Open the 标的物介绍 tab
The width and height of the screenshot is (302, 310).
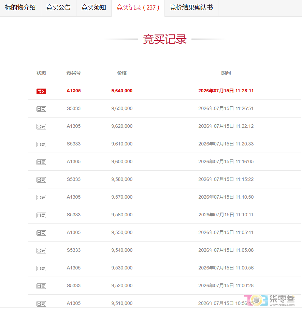pos(20,8)
